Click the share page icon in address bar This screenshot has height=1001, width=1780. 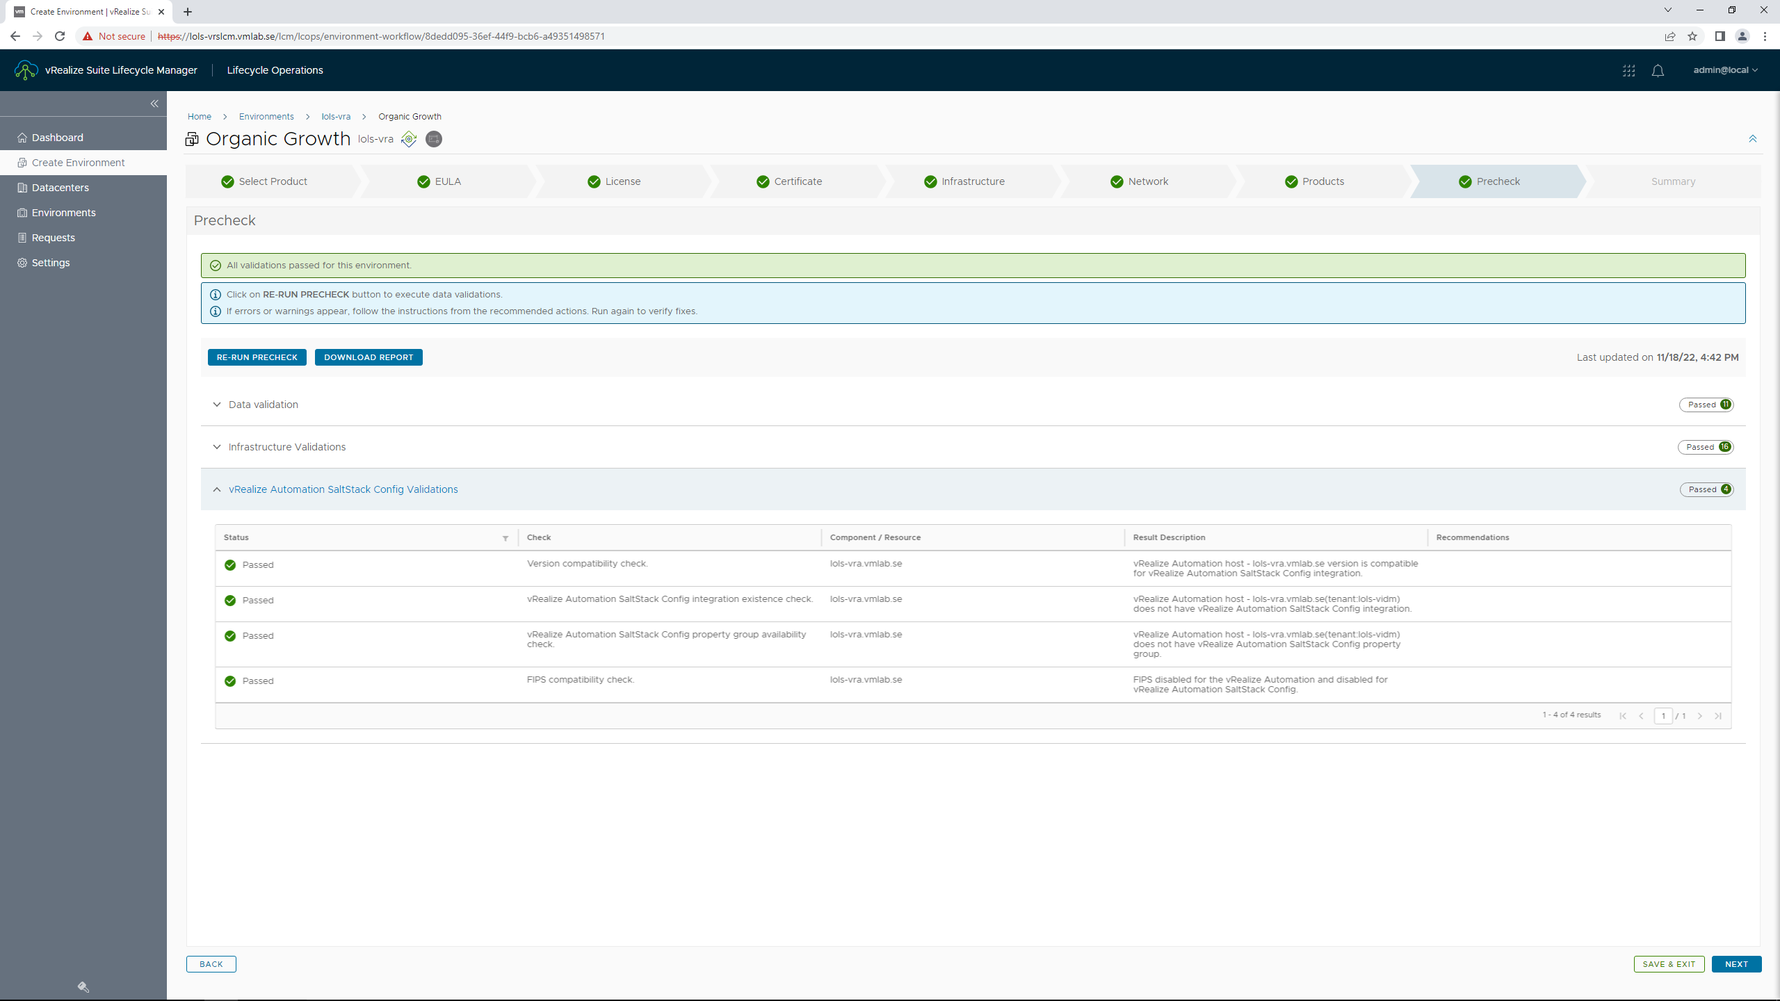(1670, 36)
